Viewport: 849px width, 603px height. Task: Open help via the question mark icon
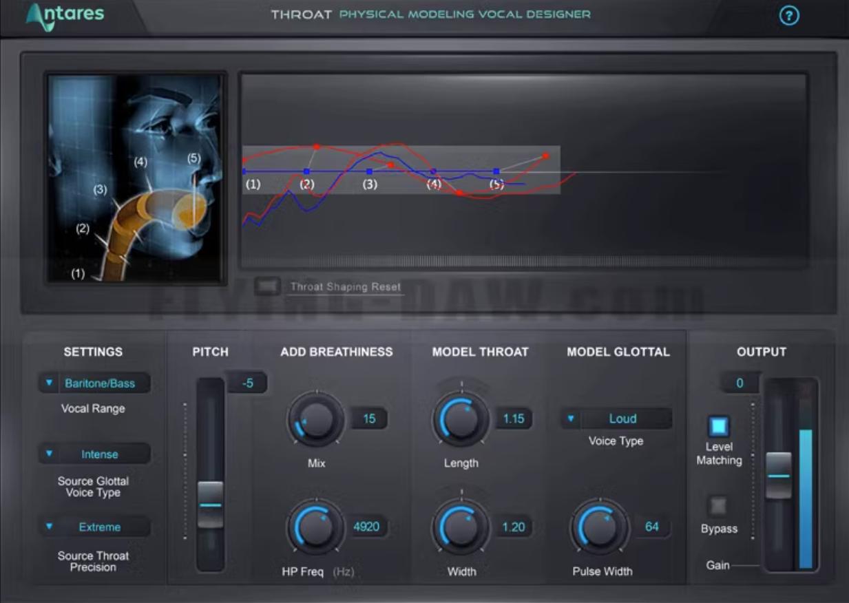pyautogui.click(x=789, y=17)
